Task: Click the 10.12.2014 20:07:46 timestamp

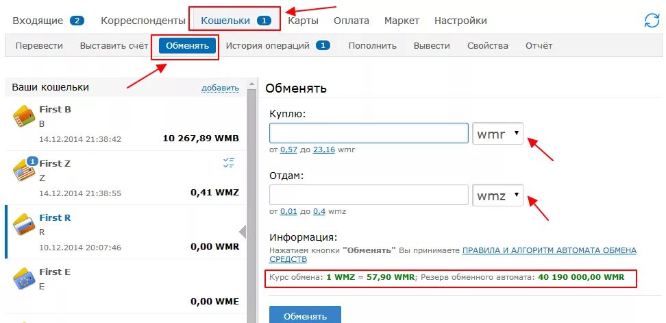Action: 80,248
